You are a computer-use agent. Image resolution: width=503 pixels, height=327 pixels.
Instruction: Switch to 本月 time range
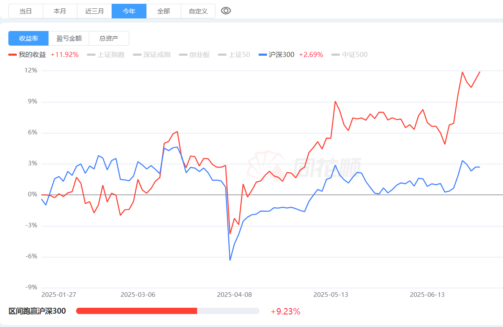60,11
